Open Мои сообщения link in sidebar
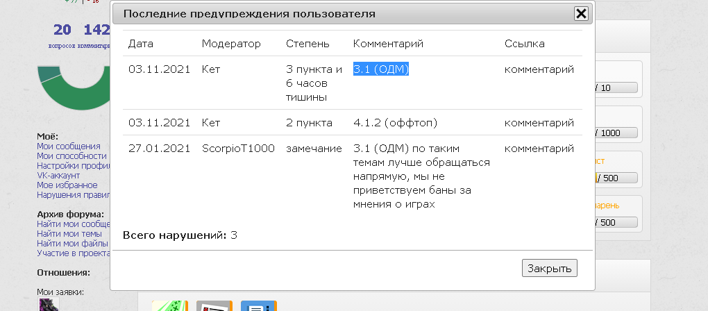This screenshot has width=708, height=311. pos(69,146)
